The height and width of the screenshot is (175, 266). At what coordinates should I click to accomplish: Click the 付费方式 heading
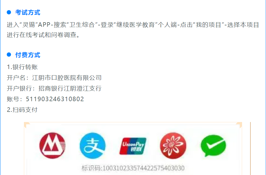tap(28, 55)
